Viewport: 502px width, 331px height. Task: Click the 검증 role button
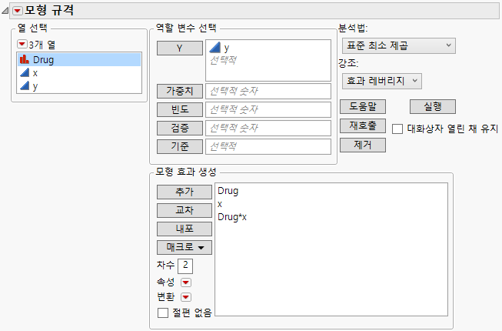(x=180, y=129)
